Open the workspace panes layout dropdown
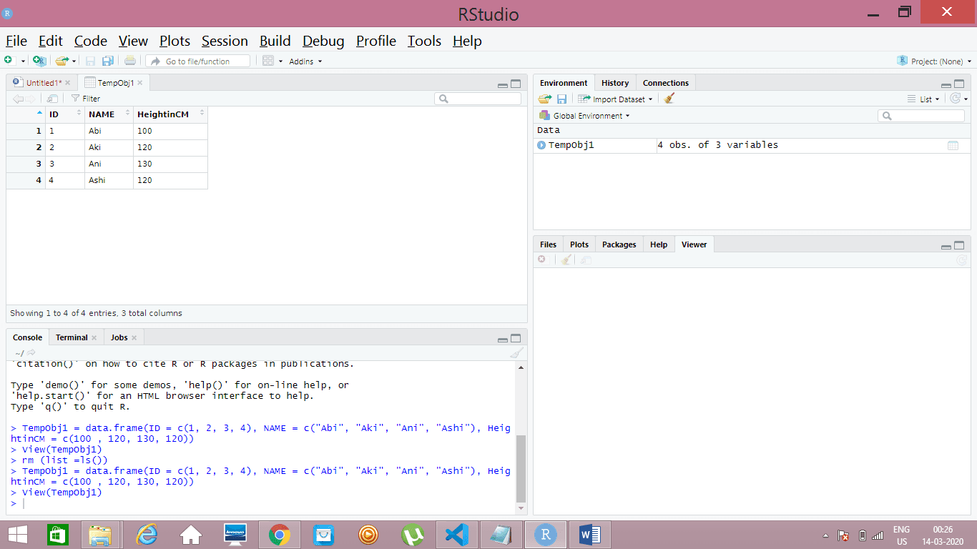977x549 pixels. coord(273,61)
